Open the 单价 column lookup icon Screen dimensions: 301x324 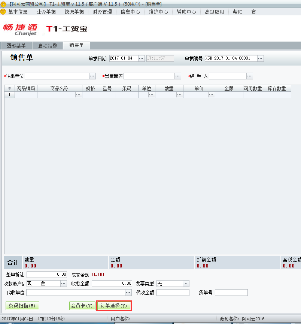click(211, 95)
